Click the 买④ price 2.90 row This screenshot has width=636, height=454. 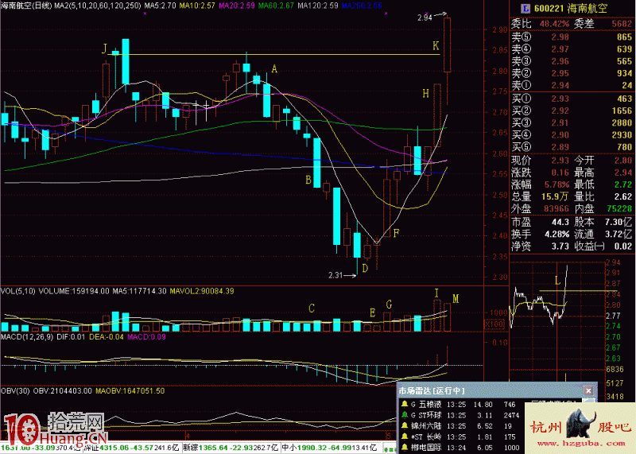click(x=572, y=135)
